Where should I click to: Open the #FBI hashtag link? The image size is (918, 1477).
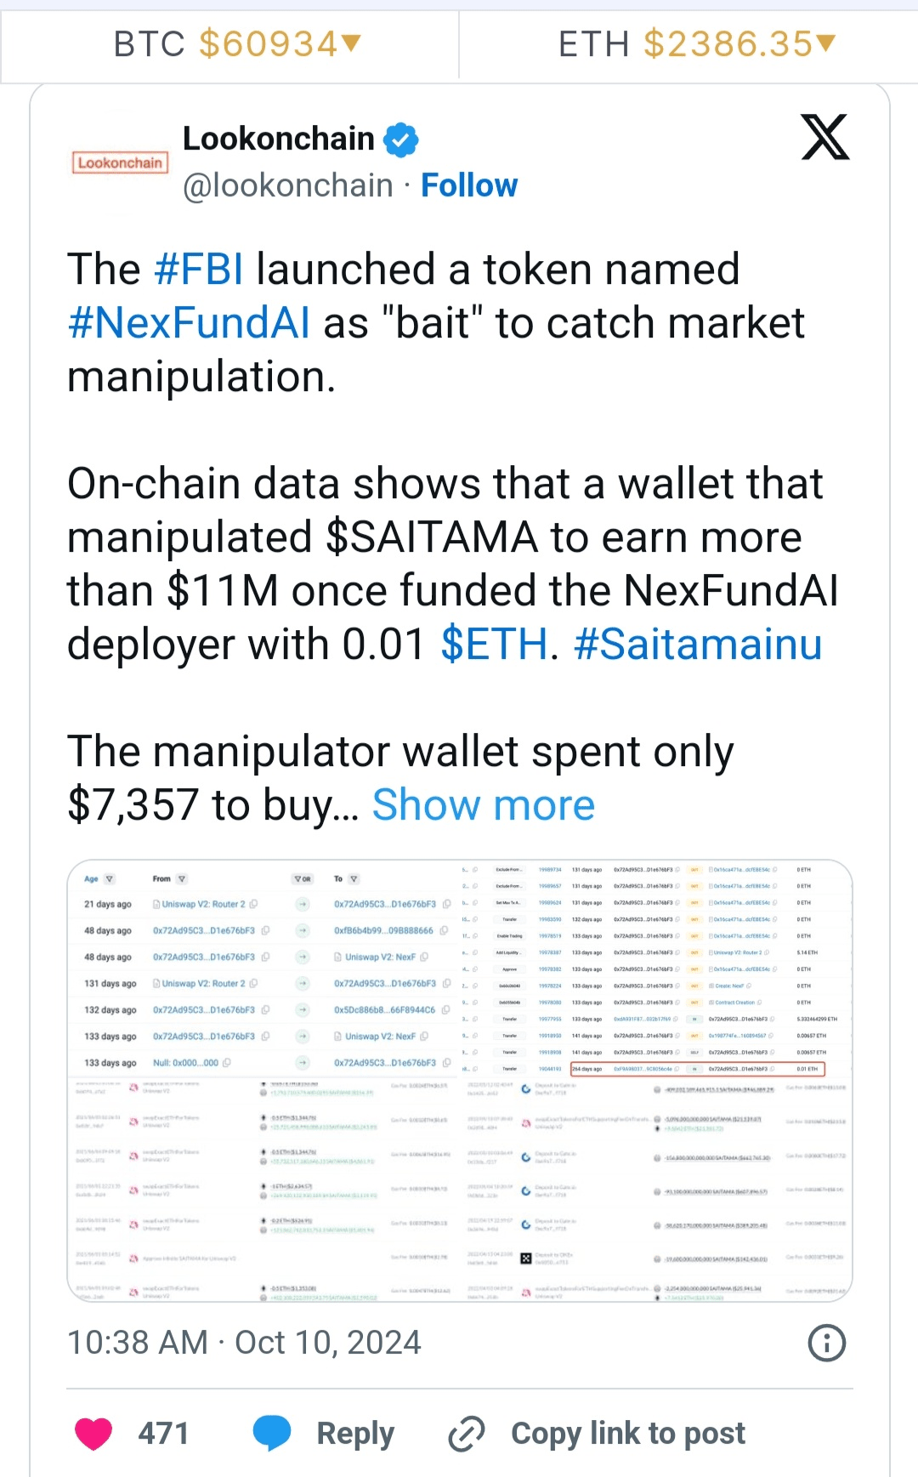[199, 270]
